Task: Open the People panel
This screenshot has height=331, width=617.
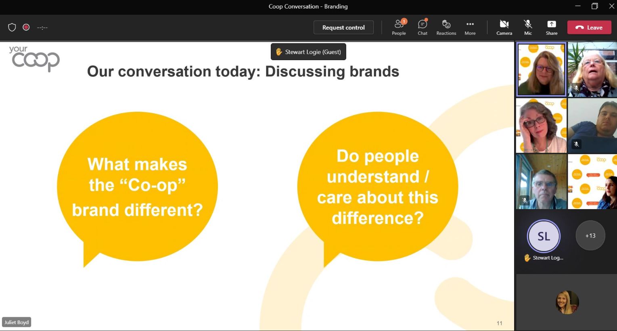Action: pos(399,27)
